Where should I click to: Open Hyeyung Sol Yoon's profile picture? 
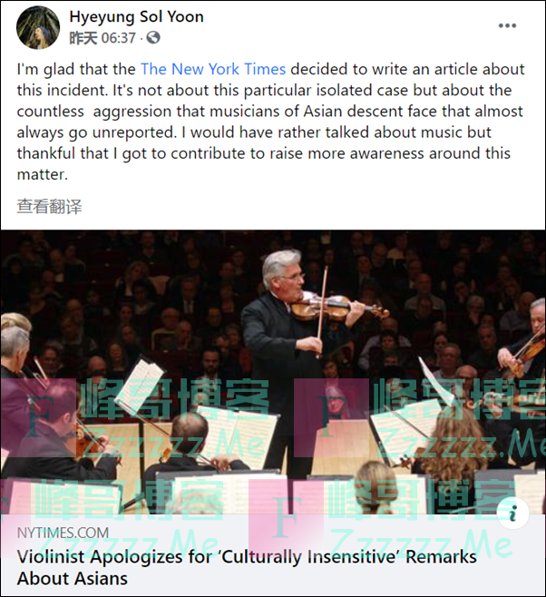click(38, 27)
